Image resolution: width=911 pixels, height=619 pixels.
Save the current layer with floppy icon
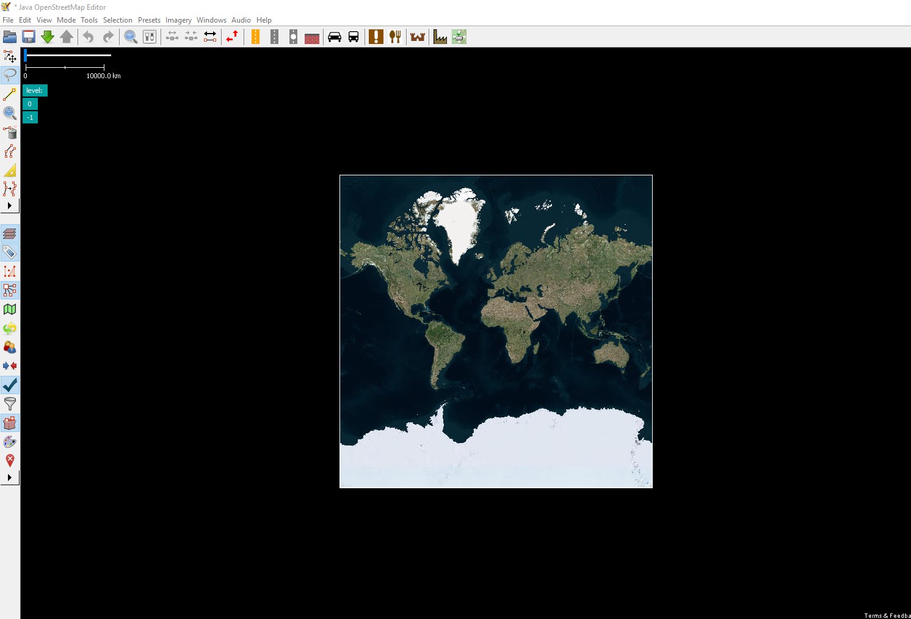point(29,37)
